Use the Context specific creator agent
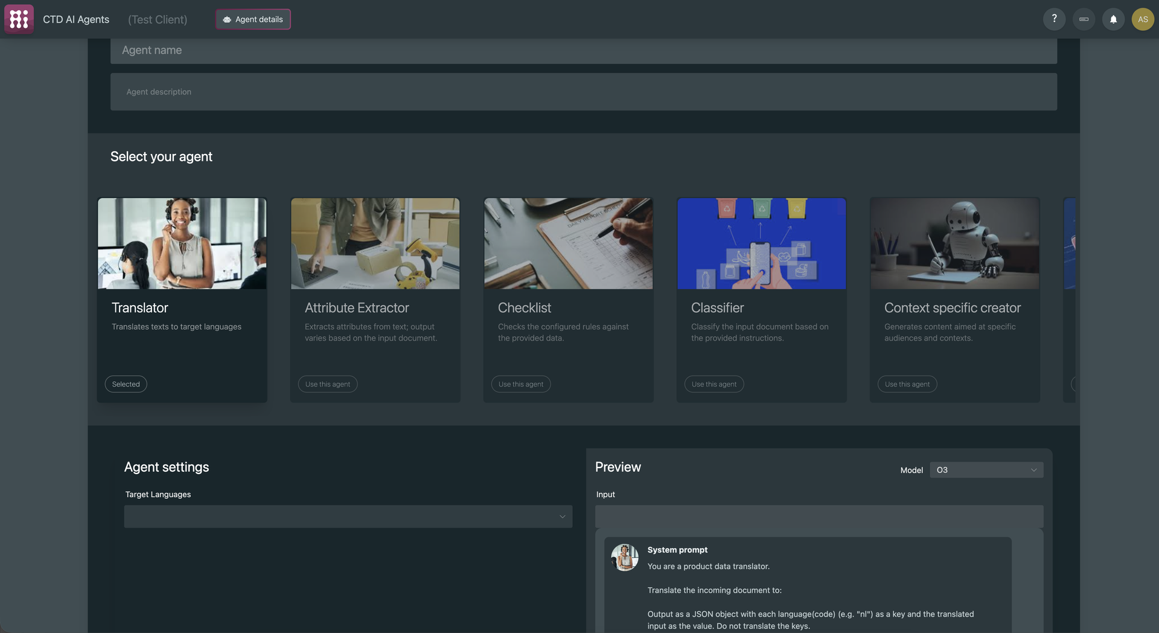Screen dimensions: 1159x633 (907, 384)
